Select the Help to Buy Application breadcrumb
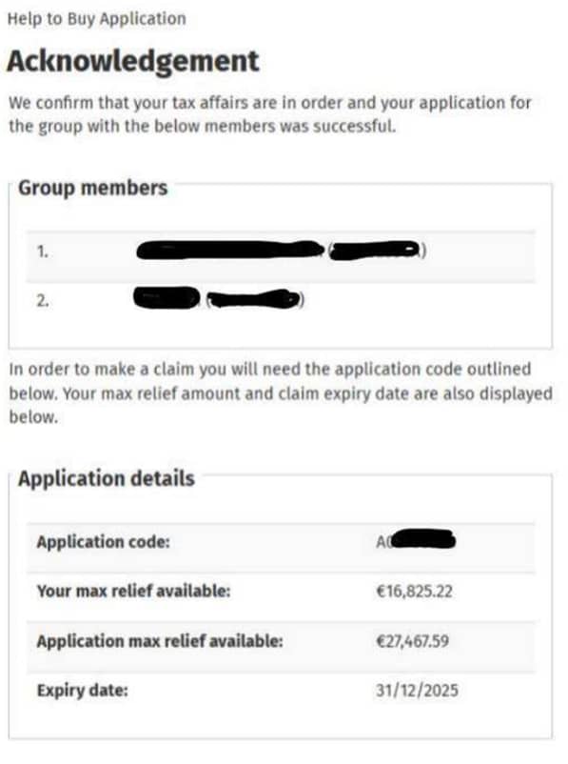568x764 pixels. [96, 18]
